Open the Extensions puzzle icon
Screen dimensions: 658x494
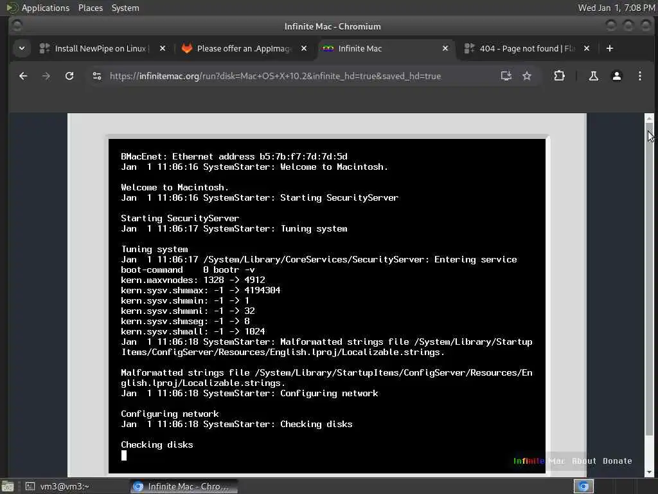pyautogui.click(x=559, y=76)
